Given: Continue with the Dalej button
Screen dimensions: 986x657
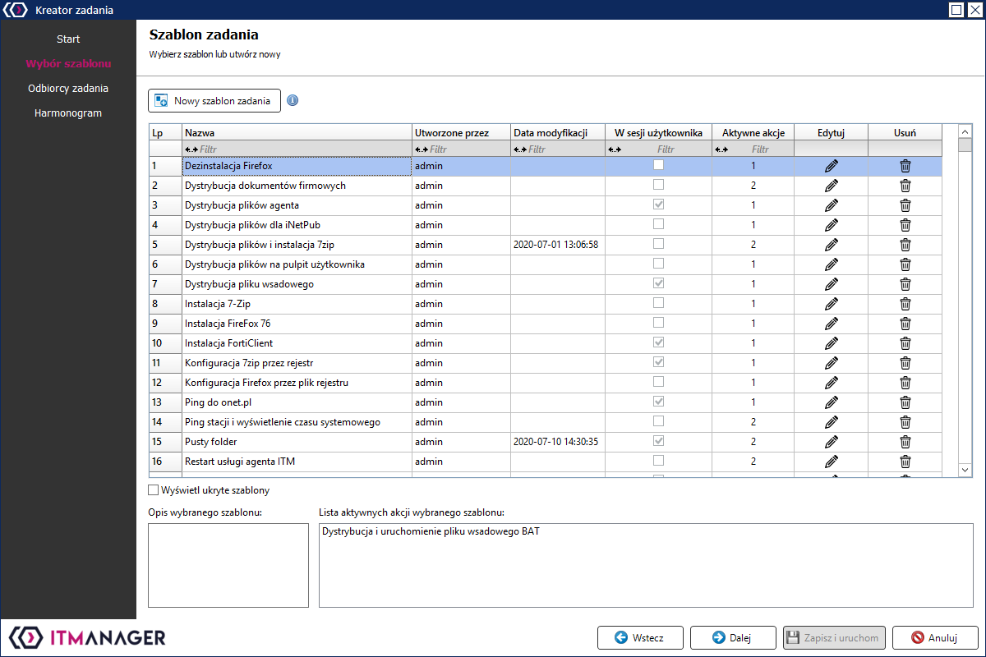Looking at the screenshot, I should click(x=733, y=637).
